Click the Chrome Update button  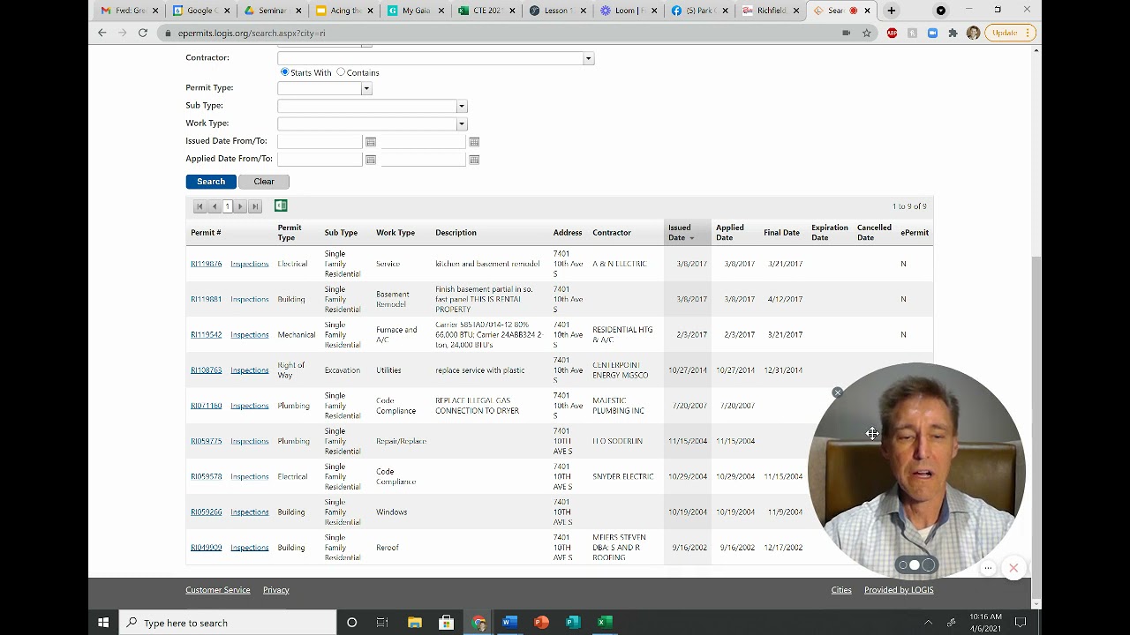click(1010, 33)
